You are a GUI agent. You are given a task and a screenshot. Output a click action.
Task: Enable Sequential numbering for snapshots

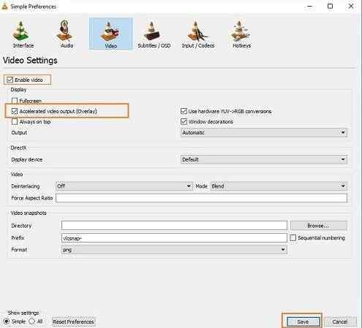coord(293,237)
